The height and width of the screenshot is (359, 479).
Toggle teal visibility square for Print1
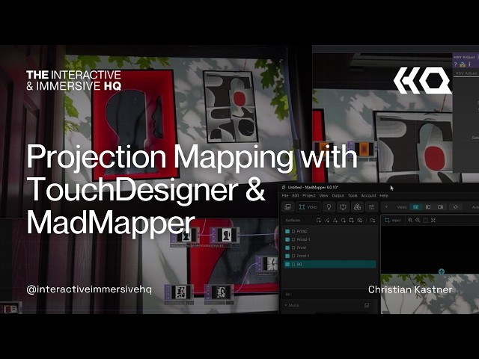287,248
